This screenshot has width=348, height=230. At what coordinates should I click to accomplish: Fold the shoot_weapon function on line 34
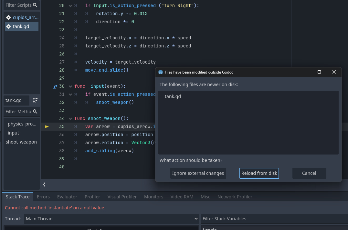click(71, 119)
